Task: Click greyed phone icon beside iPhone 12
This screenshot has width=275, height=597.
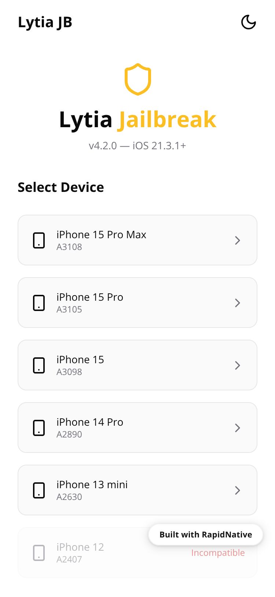Action: (x=39, y=553)
